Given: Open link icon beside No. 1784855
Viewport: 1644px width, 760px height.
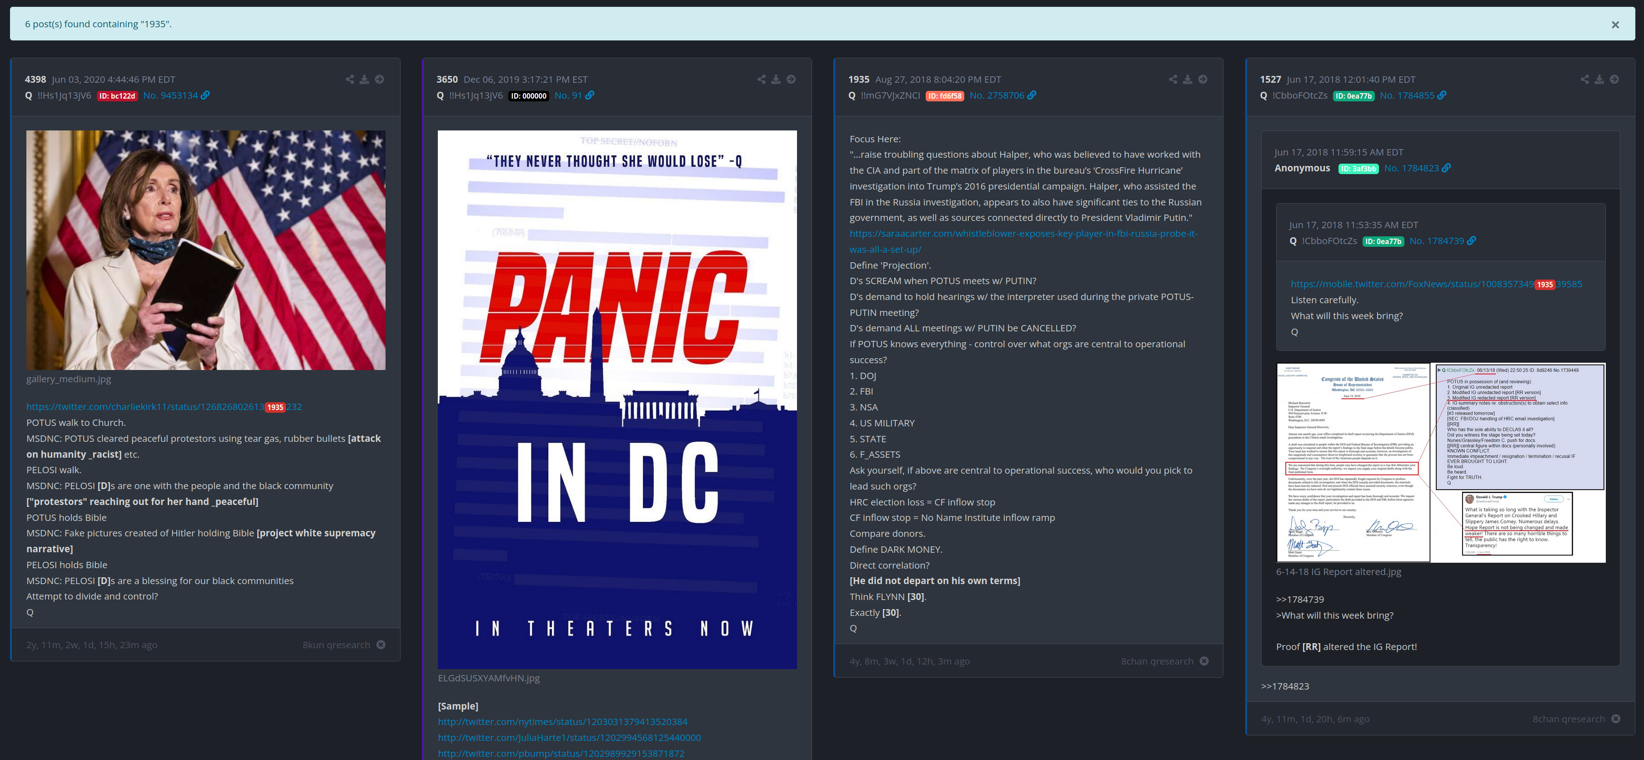Looking at the screenshot, I should click(1442, 95).
